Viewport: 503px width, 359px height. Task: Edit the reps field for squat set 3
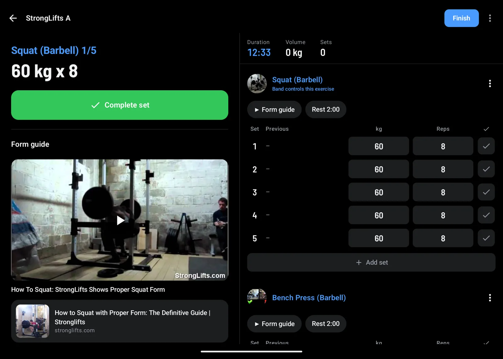click(x=443, y=192)
